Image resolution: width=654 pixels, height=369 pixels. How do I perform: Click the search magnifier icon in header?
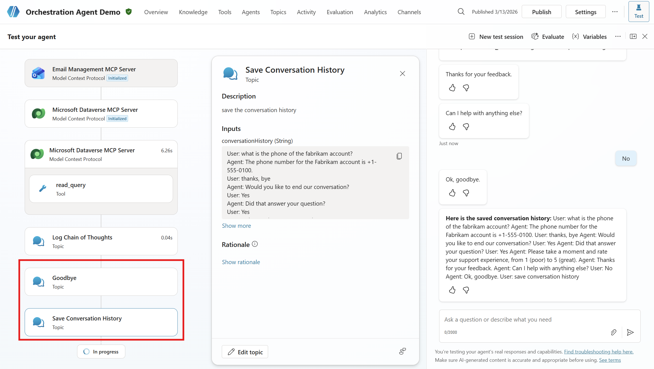(x=461, y=12)
